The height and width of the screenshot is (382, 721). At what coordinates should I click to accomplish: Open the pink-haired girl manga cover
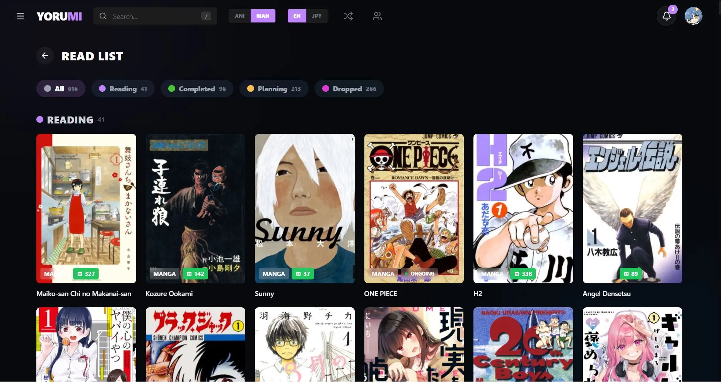click(x=632, y=344)
